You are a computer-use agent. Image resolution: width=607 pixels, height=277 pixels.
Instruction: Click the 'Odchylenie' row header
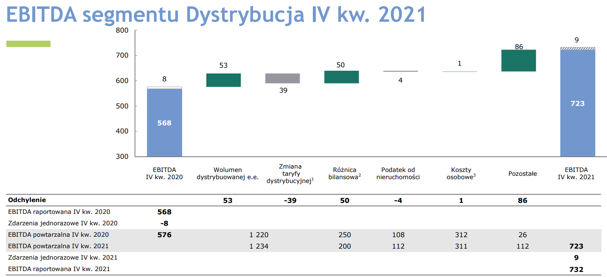[x=27, y=200]
